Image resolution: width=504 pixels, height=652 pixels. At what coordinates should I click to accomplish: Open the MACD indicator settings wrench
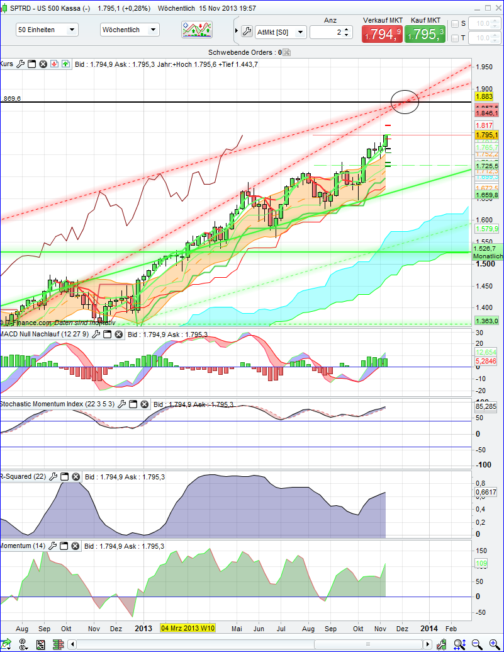coord(98,336)
